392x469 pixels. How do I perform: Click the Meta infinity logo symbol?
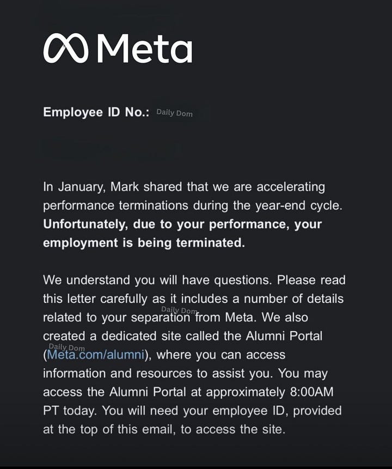click(x=66, y=49)
